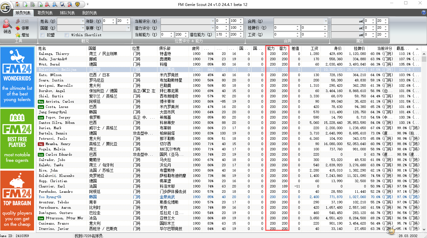The image size is (427, 238).
Task: Open the 姓名 dropdown
Action: click(71, 21)
